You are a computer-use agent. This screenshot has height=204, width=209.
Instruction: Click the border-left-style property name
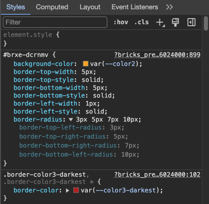(x=45, y=112)
